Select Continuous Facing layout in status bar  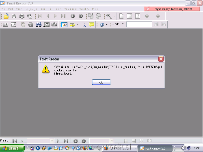coord(141,141)
